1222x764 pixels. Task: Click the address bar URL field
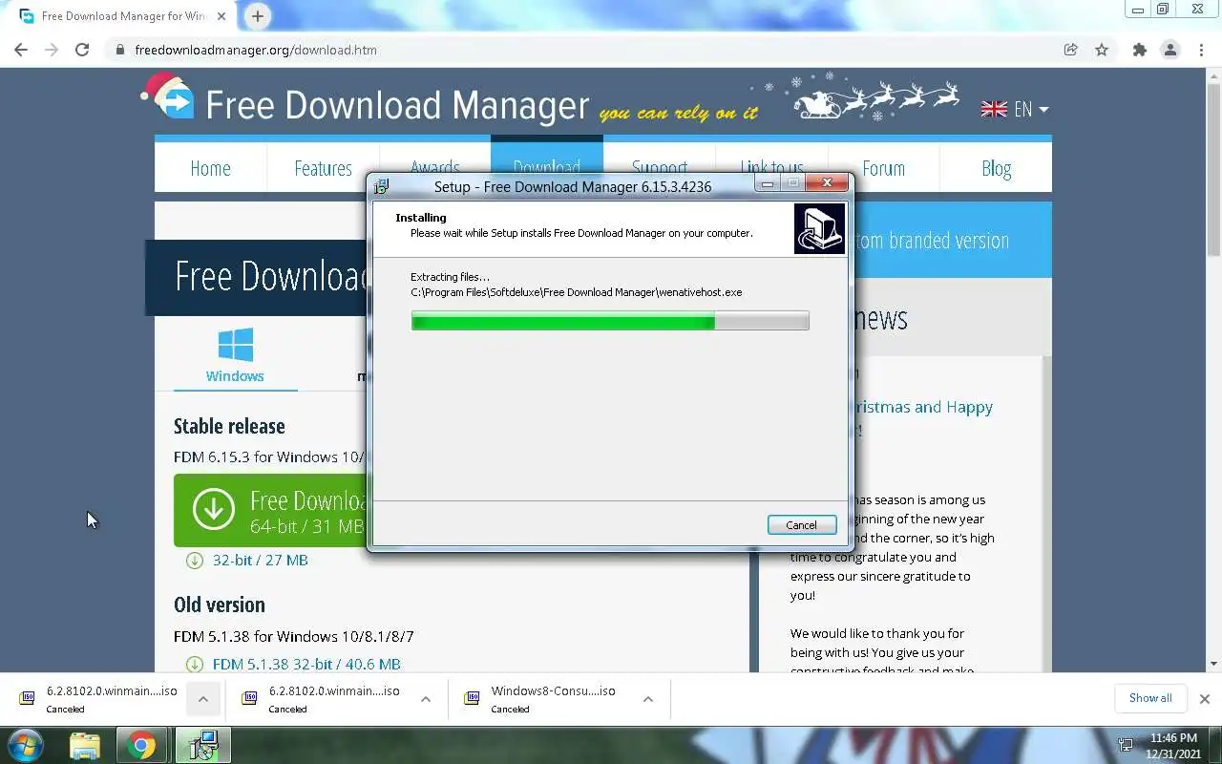point(582,50)
